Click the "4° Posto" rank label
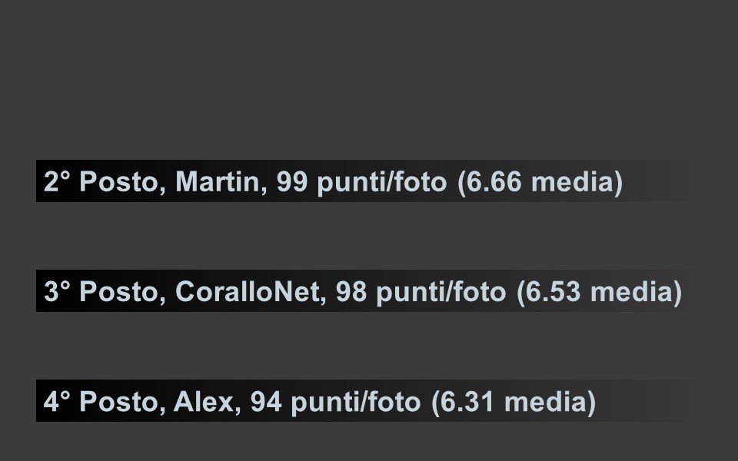This screenshot has width=738, height=461. tap(101, 402)
